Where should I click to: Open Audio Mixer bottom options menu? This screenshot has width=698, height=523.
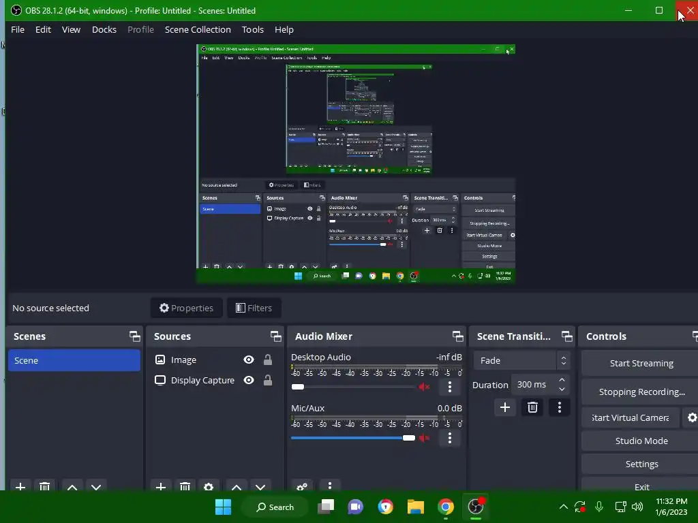[330, 486]
